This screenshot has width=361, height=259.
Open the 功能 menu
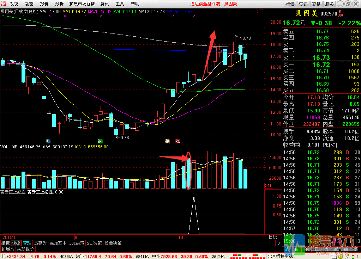click(29, 4)
